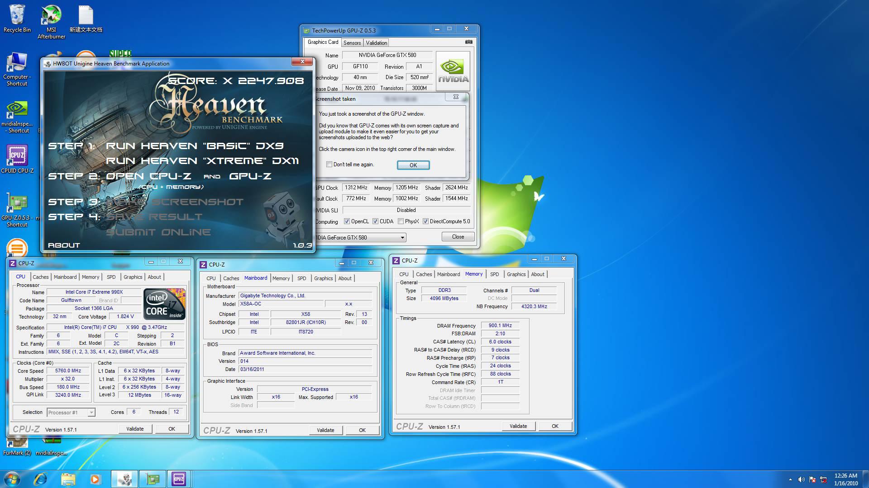869x488 pixels.
Task: Open Windows Explorer taskbar icon
Action: [x=68, y=479]
